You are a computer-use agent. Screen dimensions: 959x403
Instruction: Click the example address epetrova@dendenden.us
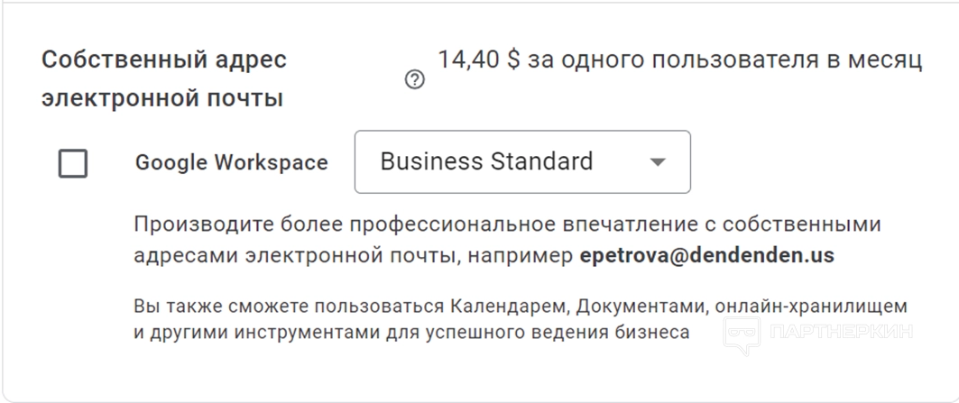706,255
